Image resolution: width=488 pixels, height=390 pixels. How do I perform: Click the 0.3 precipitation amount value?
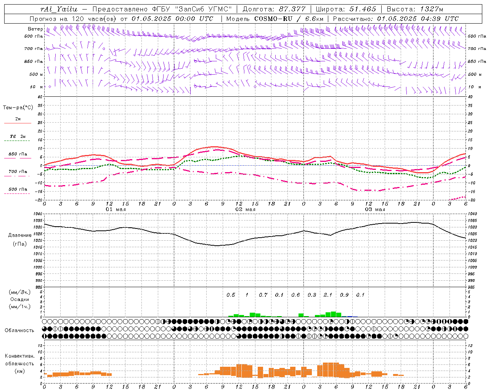pyautogui.click(x=312, y=295)
